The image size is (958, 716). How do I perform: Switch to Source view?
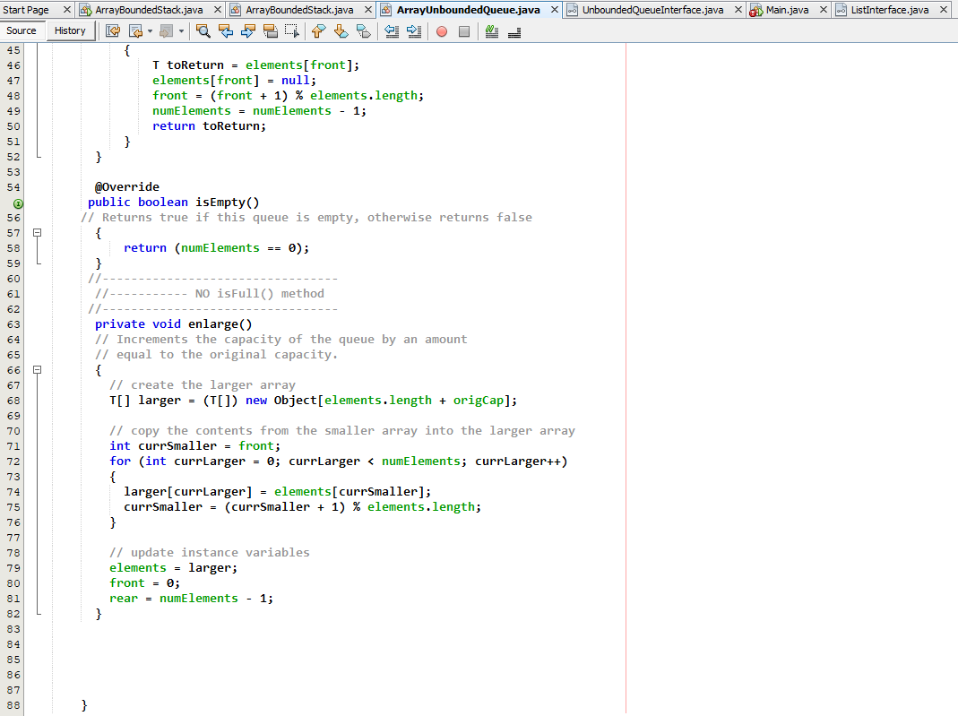pyautogui.click(x=22, y=30)
